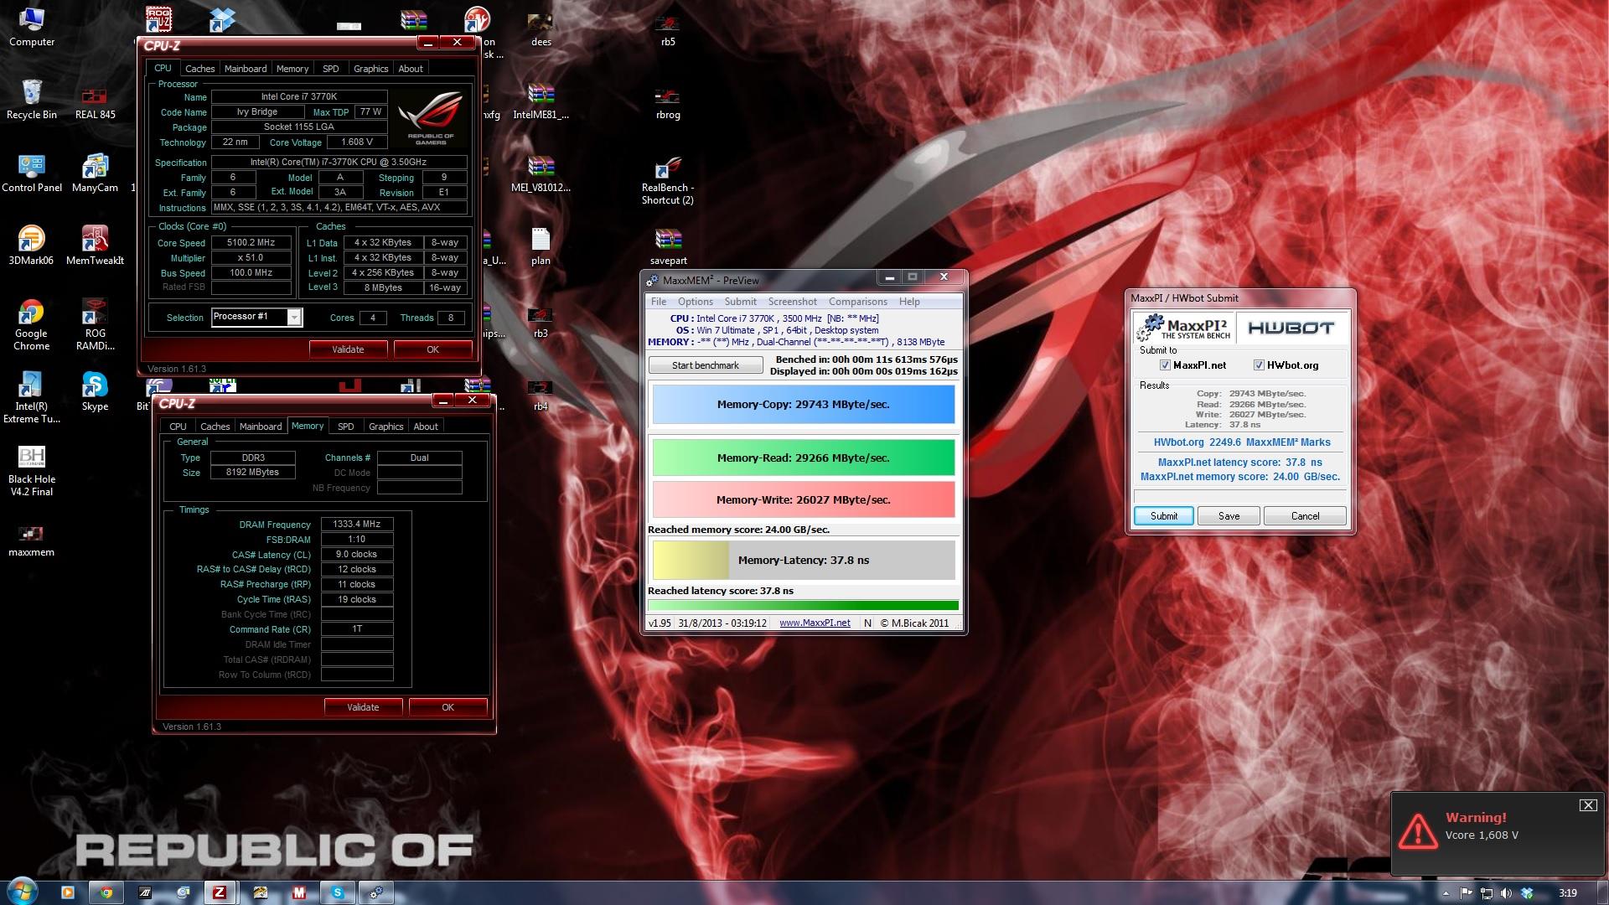Launch the Google Chrome desktop shortcut
Viewport: 1609px width, 905px height.
click(x=31, y=324)
